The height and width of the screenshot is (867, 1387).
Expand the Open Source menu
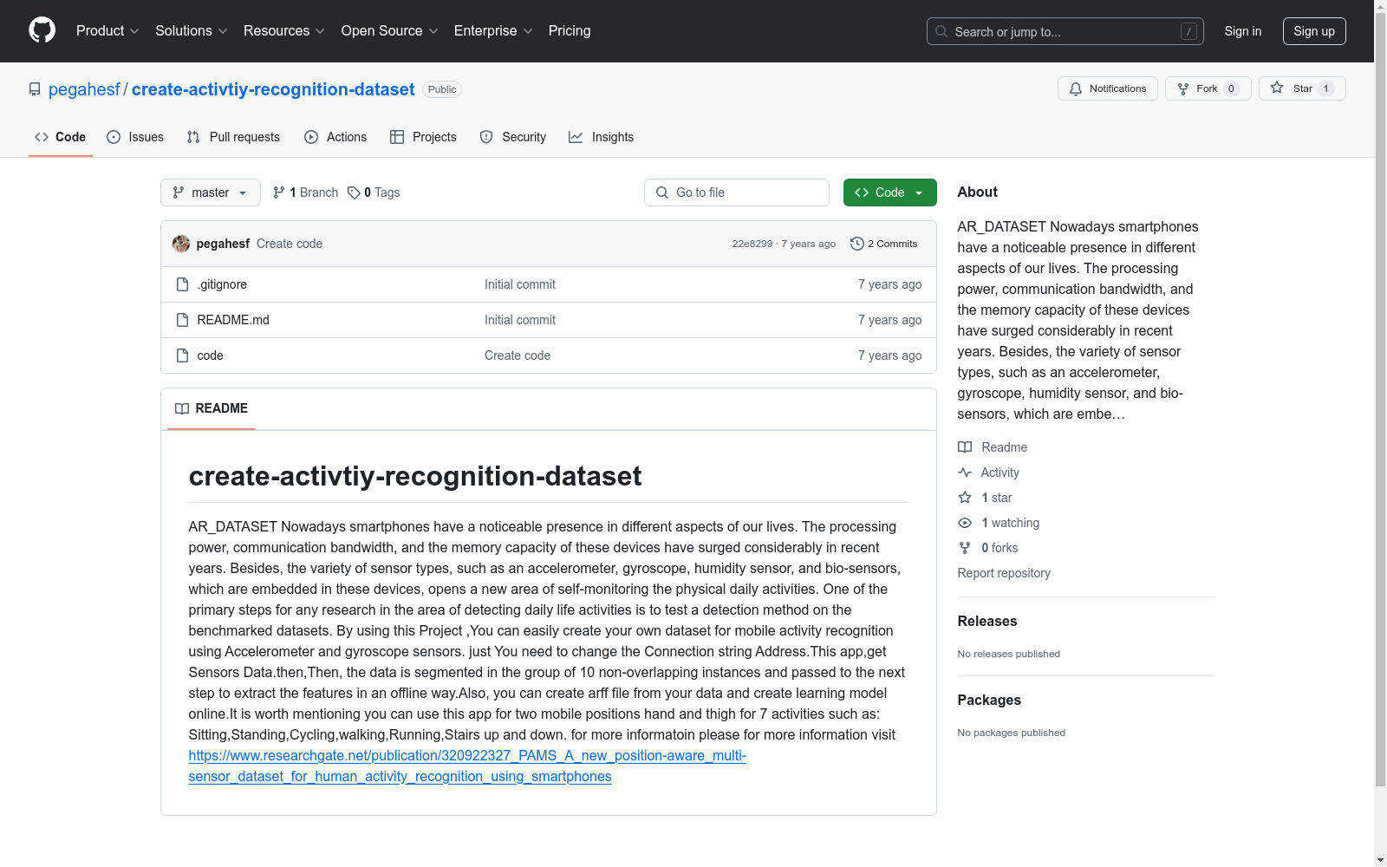(390, 30)
